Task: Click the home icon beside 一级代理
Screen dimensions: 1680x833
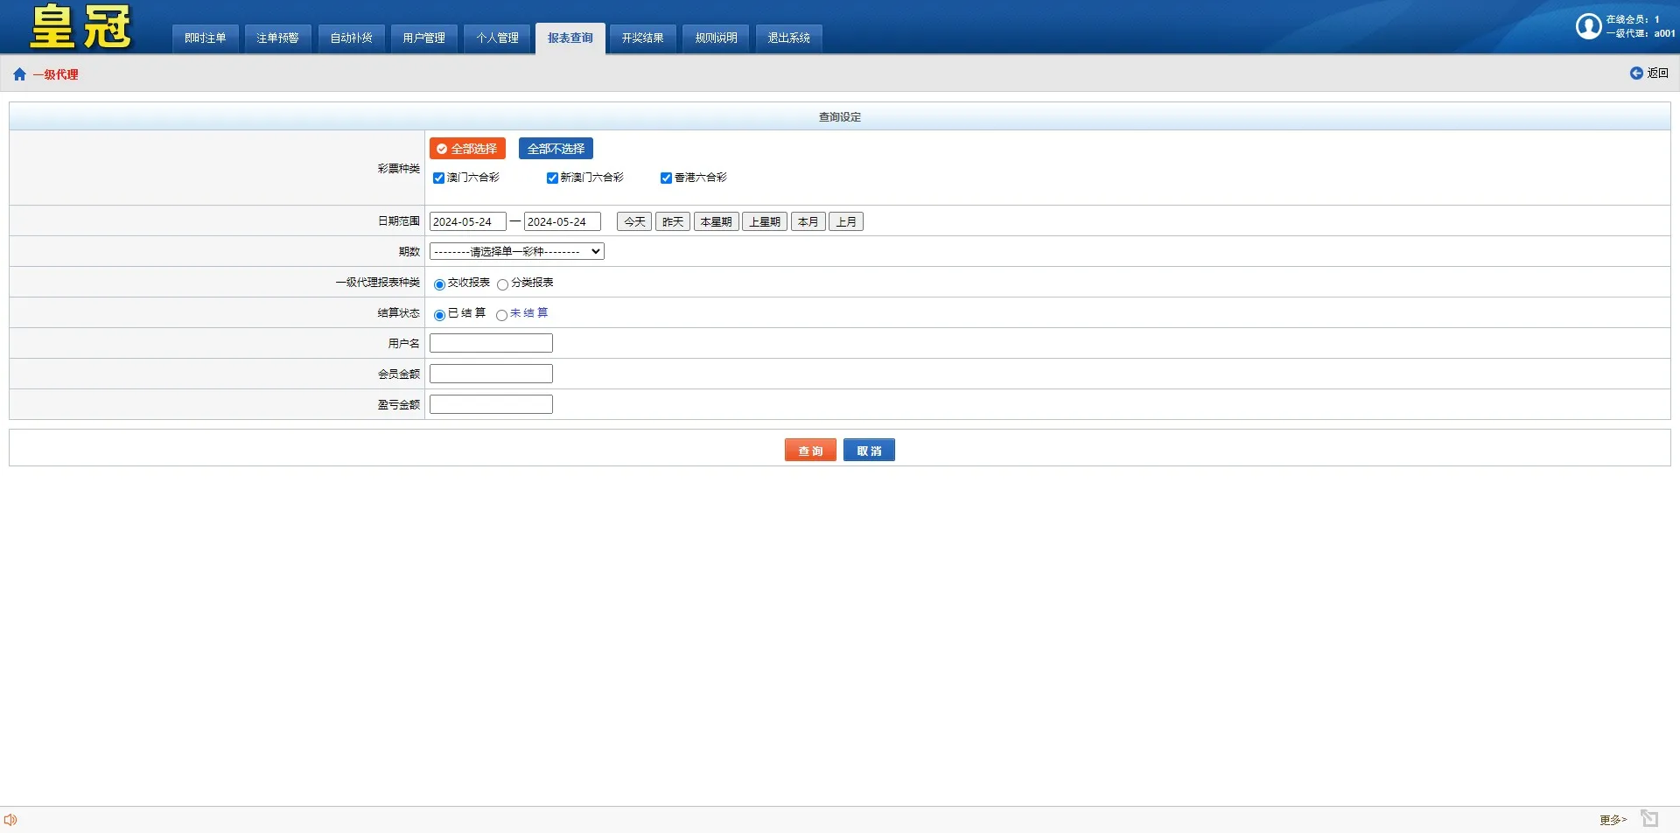Action: [19, 74]
